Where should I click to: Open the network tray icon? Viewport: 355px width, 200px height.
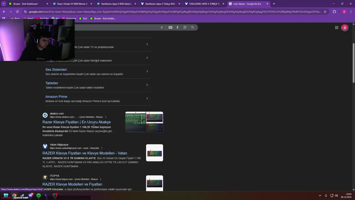click(x=332, y=196)
